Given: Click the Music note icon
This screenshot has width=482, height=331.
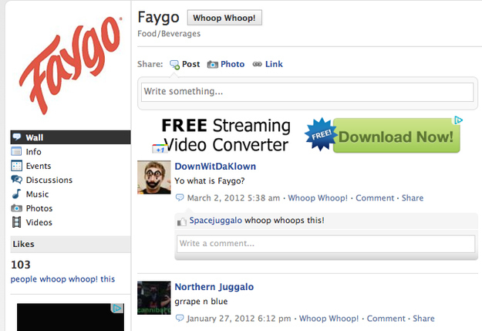Looking at the screenshot, I should 17,194.
